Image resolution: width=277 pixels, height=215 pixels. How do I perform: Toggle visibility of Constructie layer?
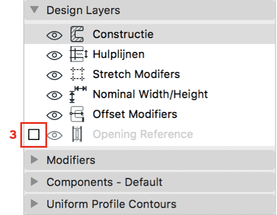tap(54, 35)
